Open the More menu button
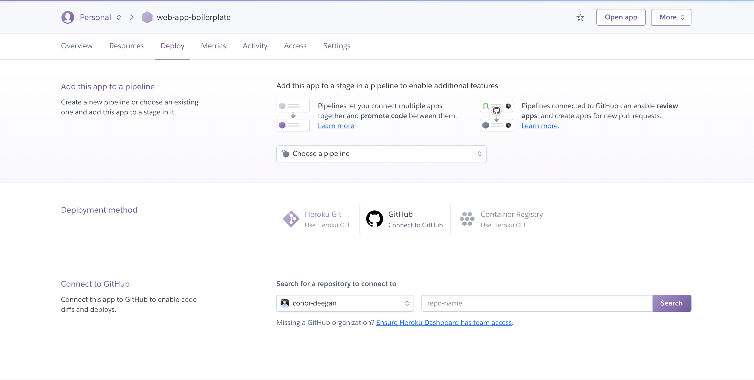 (x=671, y=17)
